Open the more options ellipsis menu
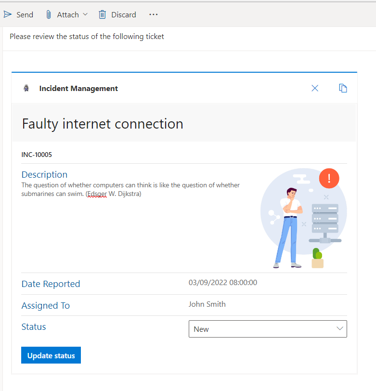Viewport: 376px width, 391px height. 154,14
